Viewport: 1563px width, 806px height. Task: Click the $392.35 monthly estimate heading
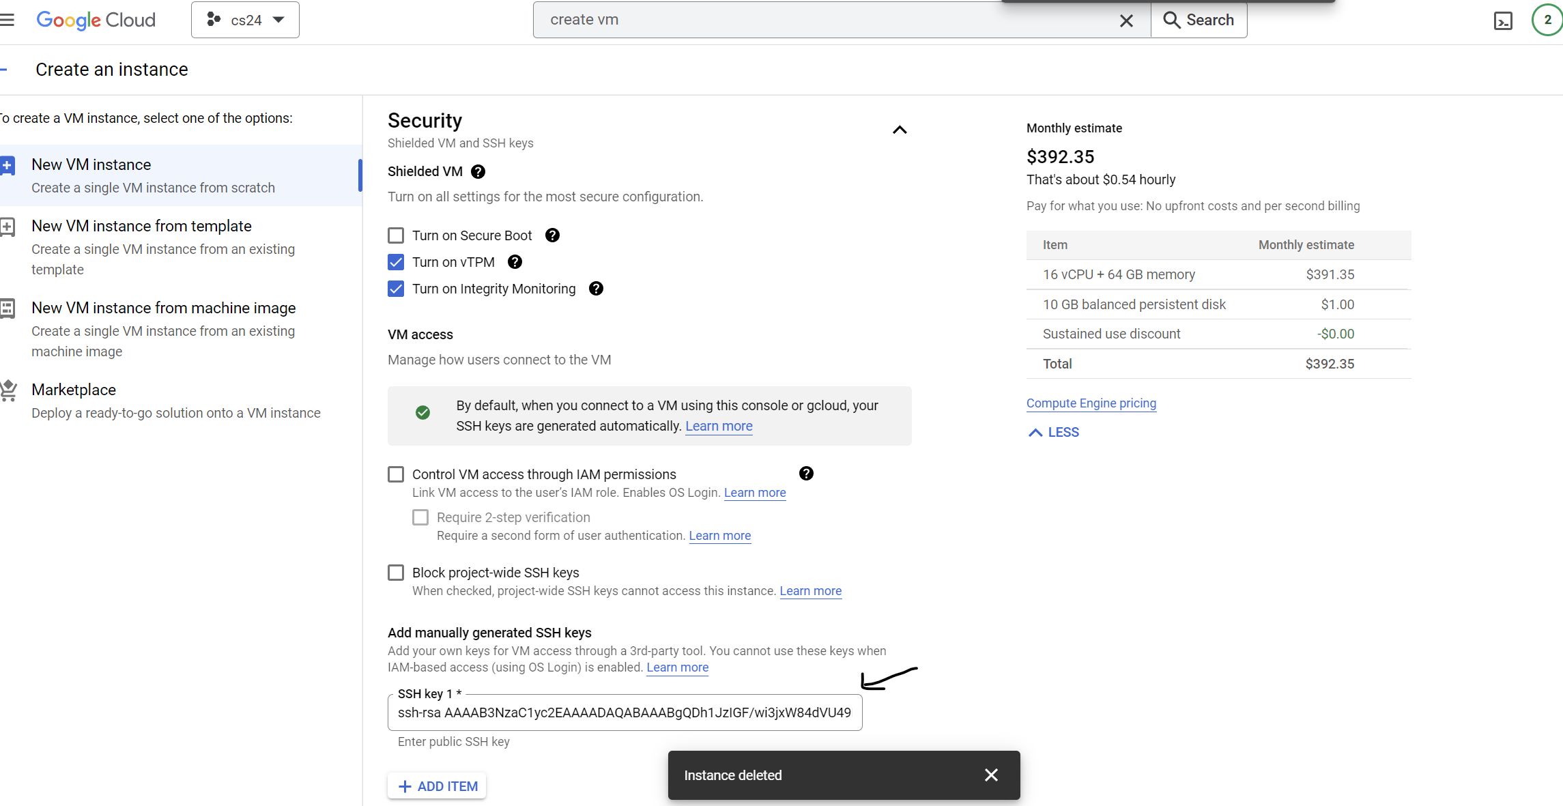(1060, 157)
